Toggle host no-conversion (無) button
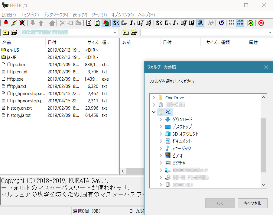Viewport: 273px width, 215px height. coord(200,23)
